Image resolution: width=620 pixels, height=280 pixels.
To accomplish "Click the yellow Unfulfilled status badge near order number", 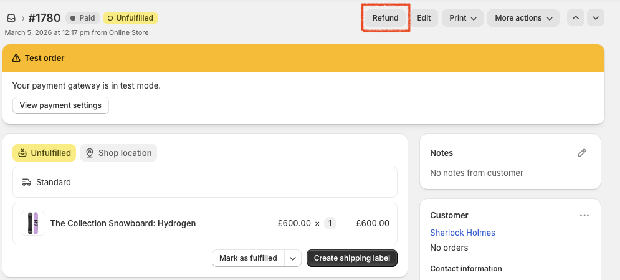I will pyautogui.click(x=131, y=18).
